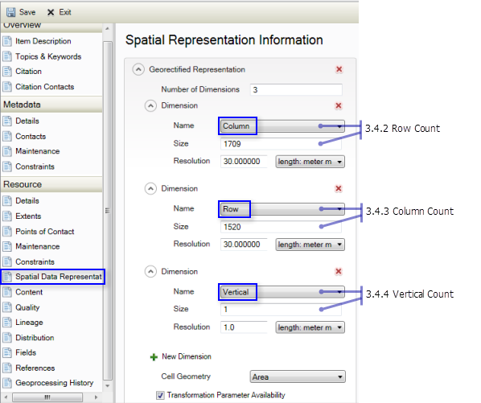Viewport: 481px width, 403px height.
Task: Delete the Vertical dimension using red X
Action: point(339,271)
